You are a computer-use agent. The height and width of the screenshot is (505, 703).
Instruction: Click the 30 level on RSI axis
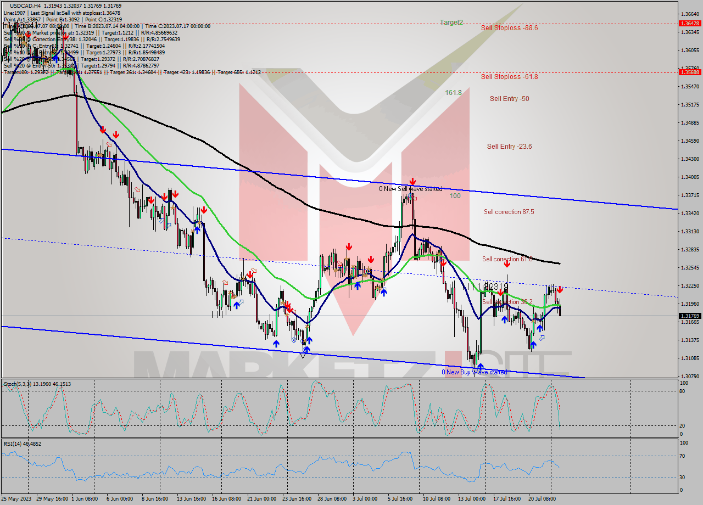coord(682,477)
